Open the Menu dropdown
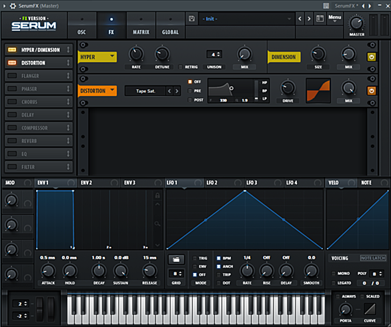The width and height of the screenshot is (391, 327). pos(335,19)
